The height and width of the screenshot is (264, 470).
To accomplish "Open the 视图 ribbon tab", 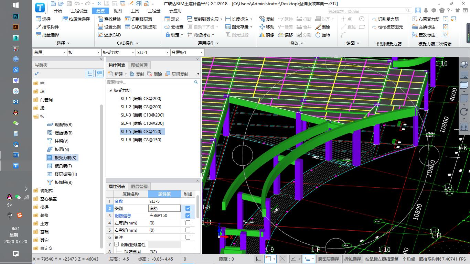I will pos(118,11).
